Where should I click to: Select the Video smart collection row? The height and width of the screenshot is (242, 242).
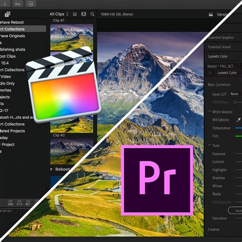point(6,77)
